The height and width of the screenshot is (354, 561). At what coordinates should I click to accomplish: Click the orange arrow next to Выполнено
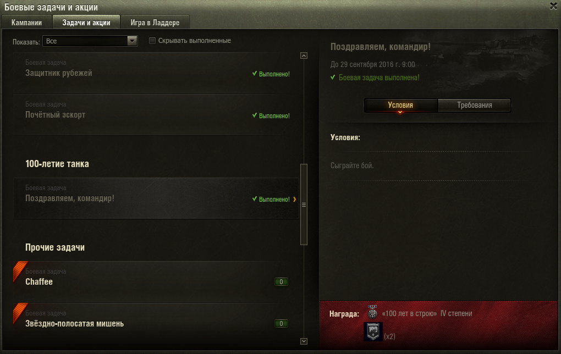[294, 199]
